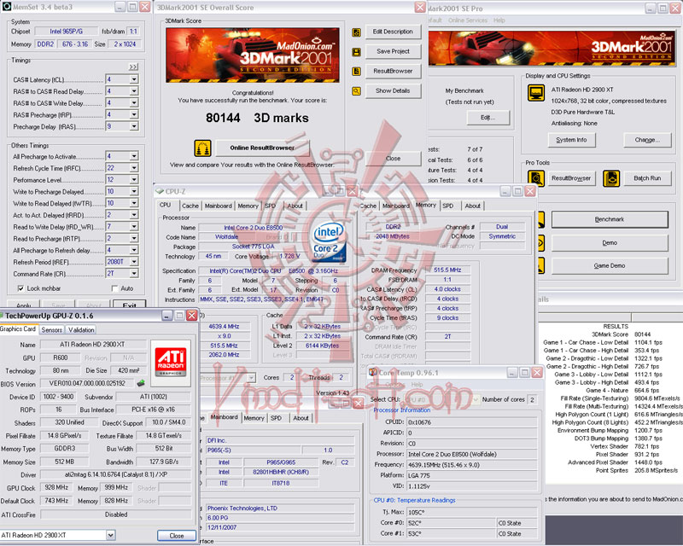Click the Exit button in MemSet
Screen dimensions: 683x546
point(129,305)
